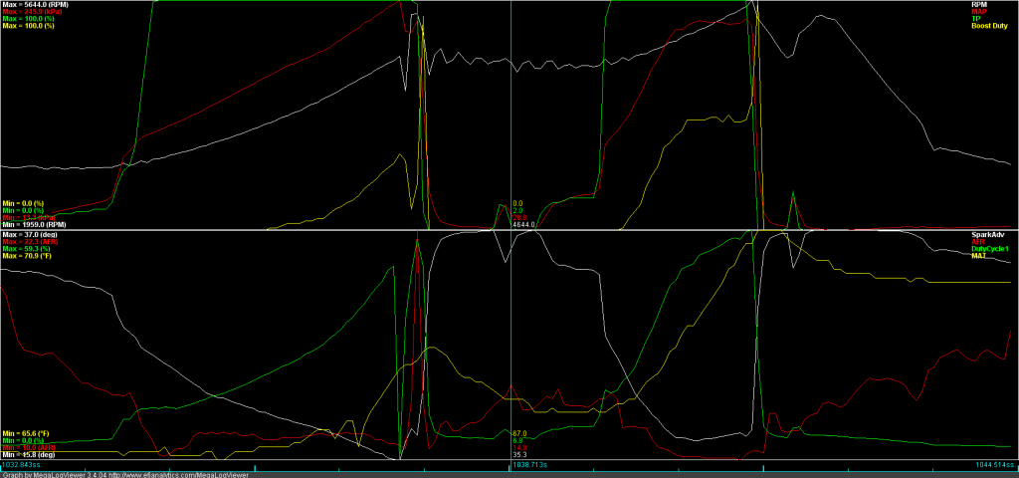Click the cursor MAT value 67.0
Viewport: 1019px width, 478px height.
519,433
